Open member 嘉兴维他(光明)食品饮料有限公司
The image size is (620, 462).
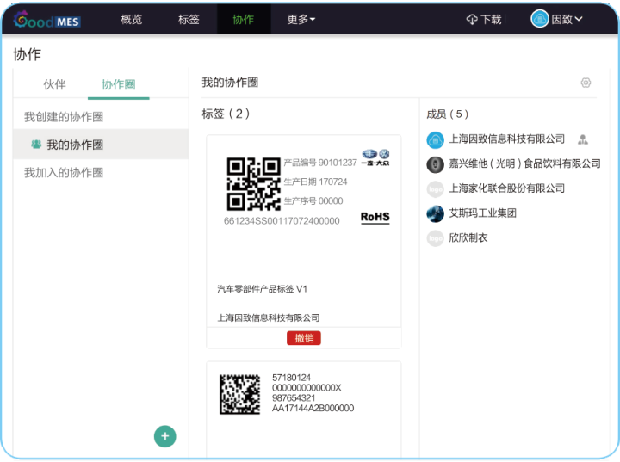pyautogui.click(x=524, y=163)
